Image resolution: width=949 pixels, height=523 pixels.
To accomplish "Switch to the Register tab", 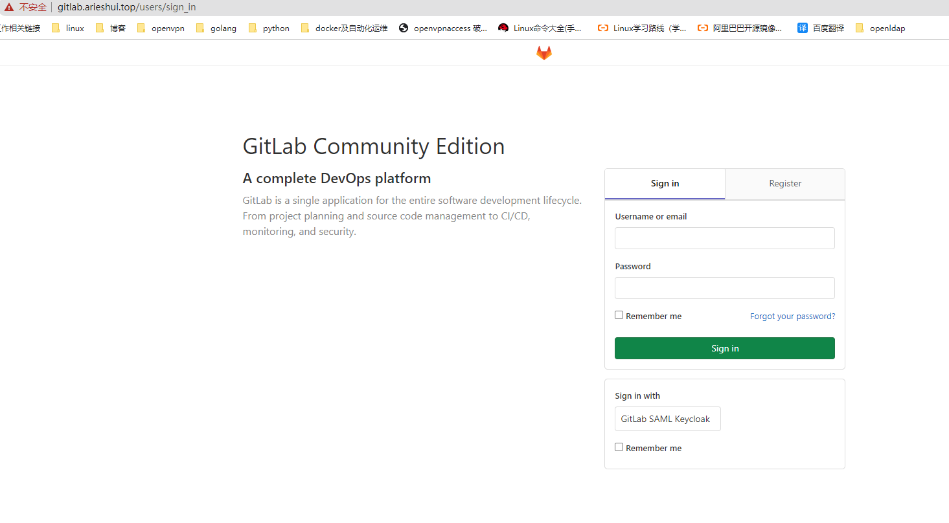I will click(x=784, y=184).
